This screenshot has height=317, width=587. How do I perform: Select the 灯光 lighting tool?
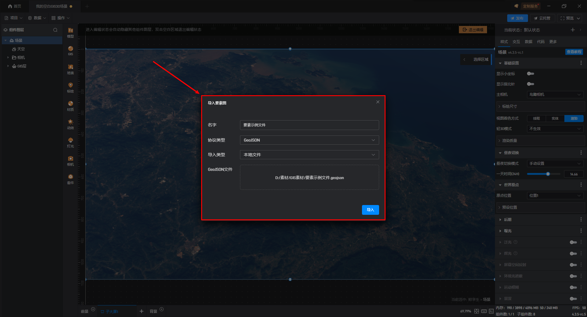tap(70, 142)
